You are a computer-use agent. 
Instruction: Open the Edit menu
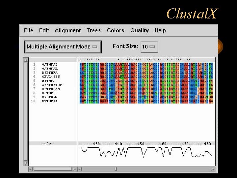pos(44,30)
